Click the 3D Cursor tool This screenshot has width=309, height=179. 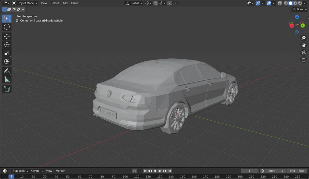coord(7,27)
